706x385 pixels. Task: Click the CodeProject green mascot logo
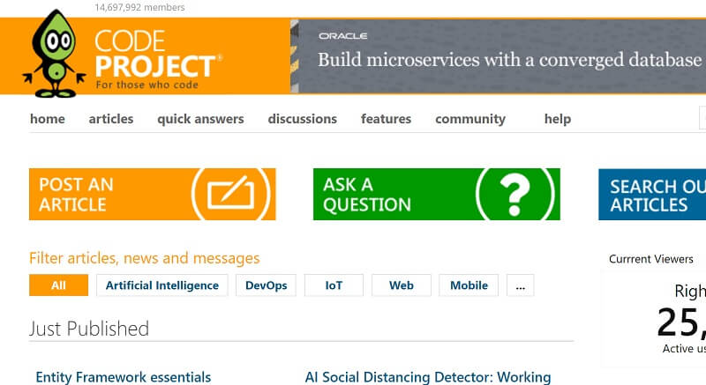(x=54, y=54)
